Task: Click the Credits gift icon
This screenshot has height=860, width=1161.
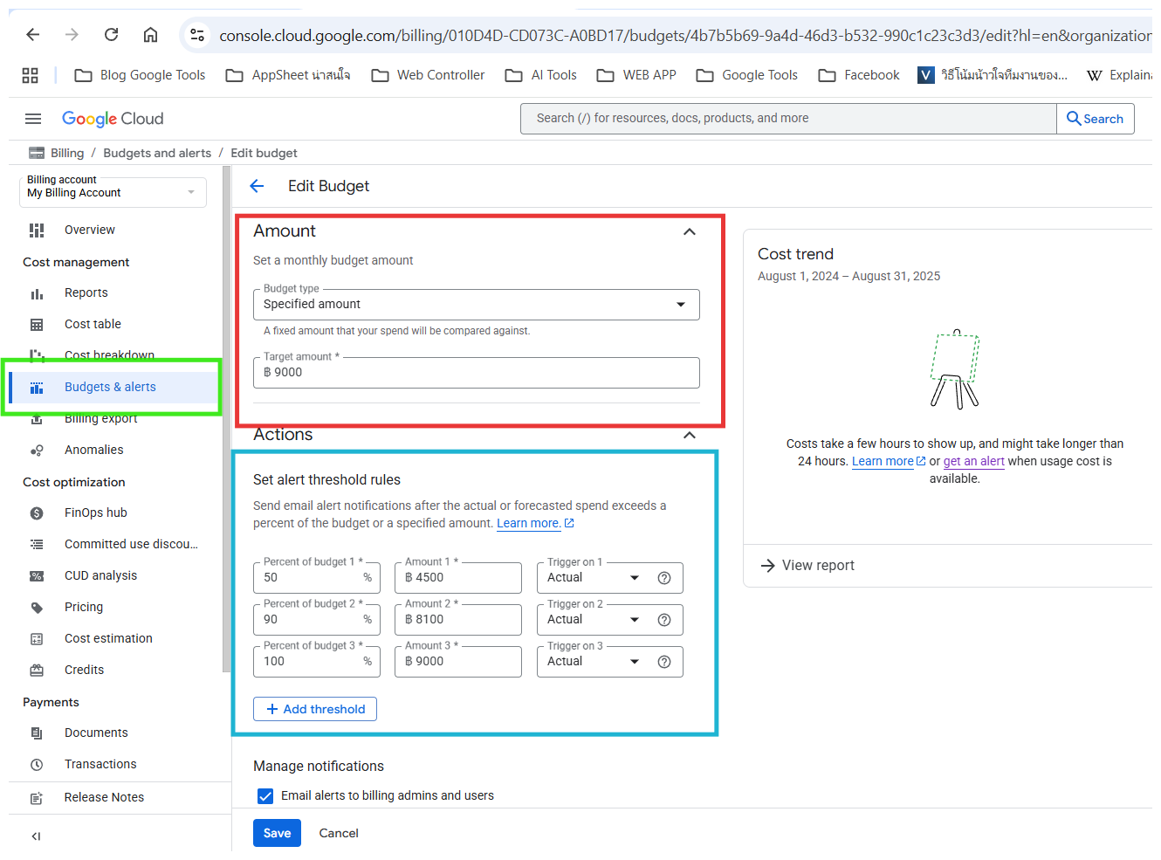Action: point(37,671)
